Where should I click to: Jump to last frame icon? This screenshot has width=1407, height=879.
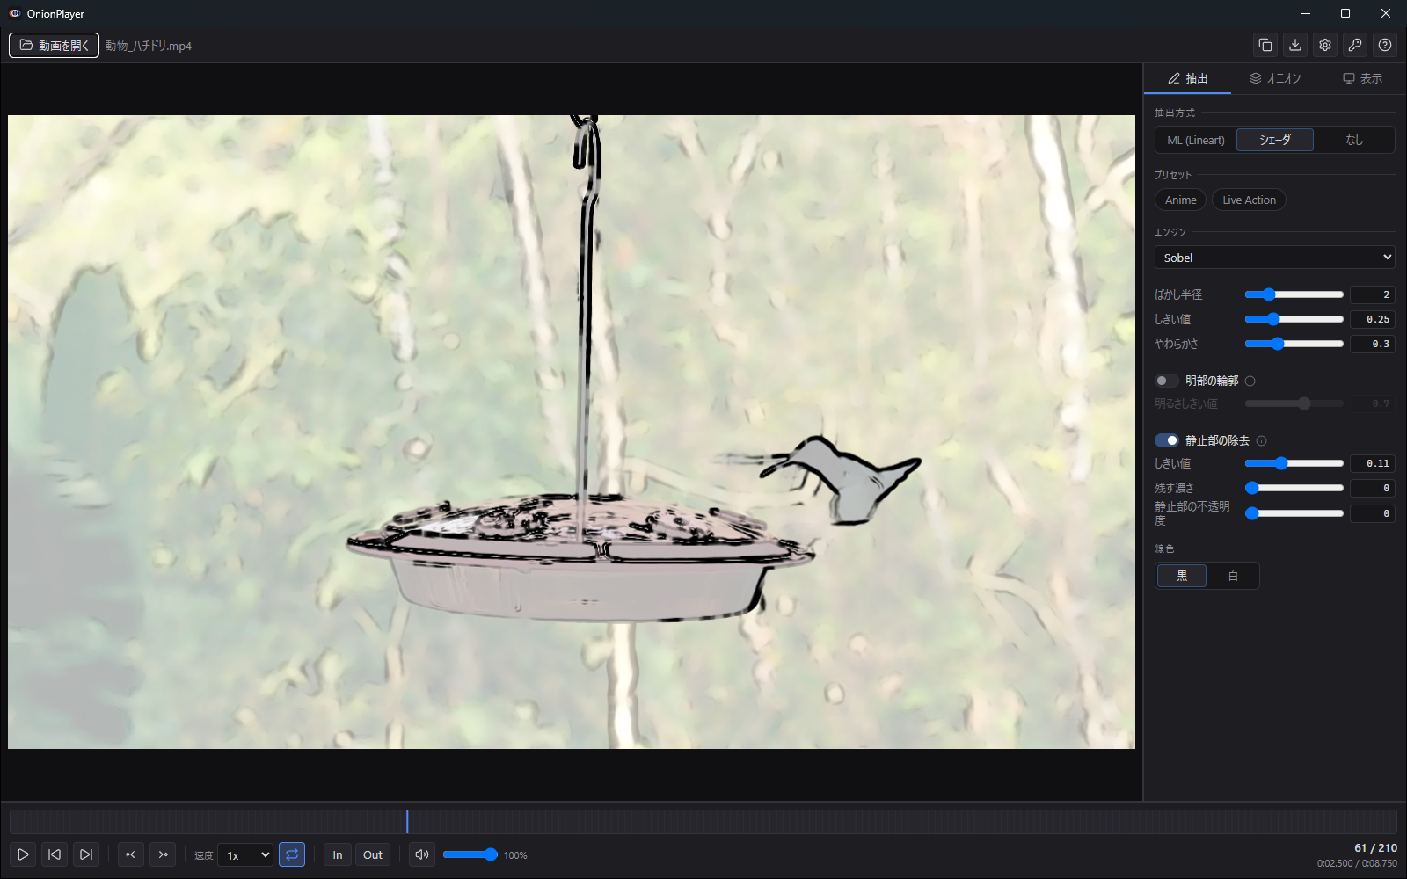(86, 854)
